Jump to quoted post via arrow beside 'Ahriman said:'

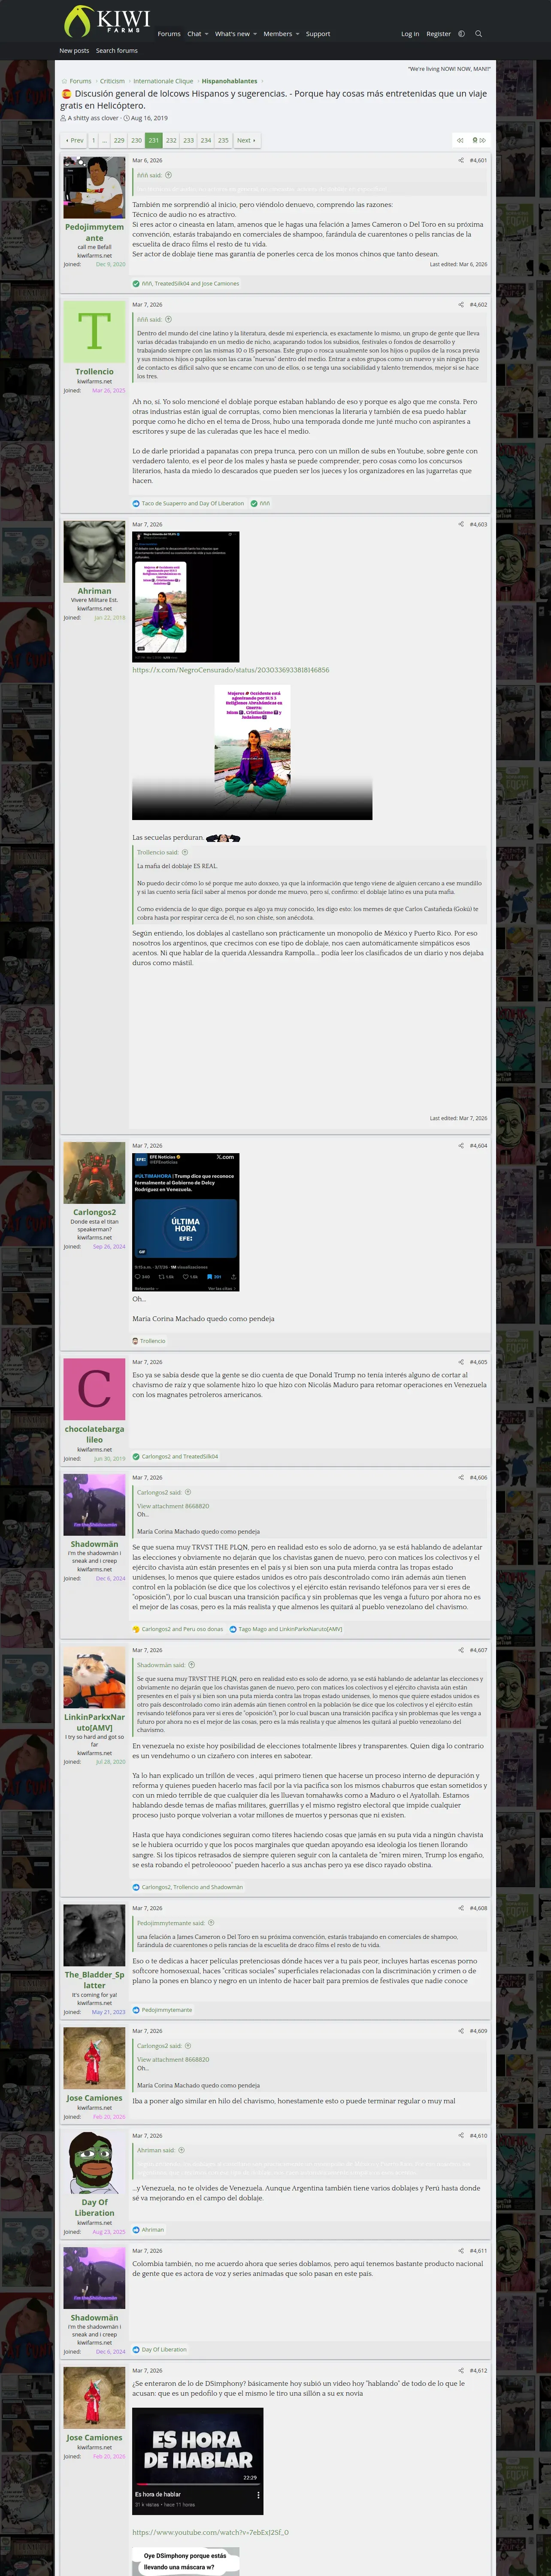181,2150
